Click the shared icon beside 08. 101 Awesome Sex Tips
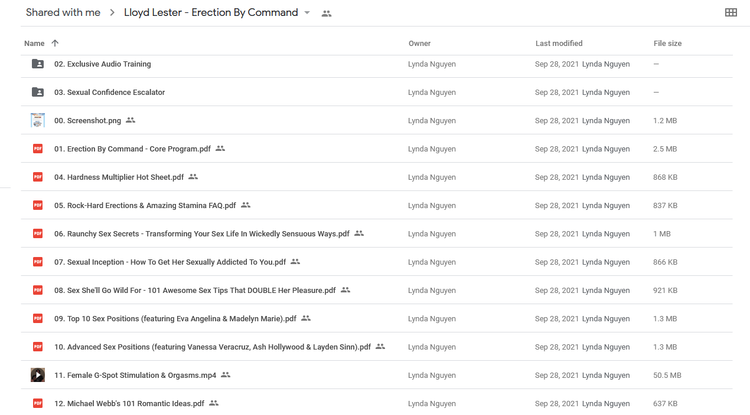Image resolution: width=750 pixels, height=415 pixels. (x=345, y=290)
